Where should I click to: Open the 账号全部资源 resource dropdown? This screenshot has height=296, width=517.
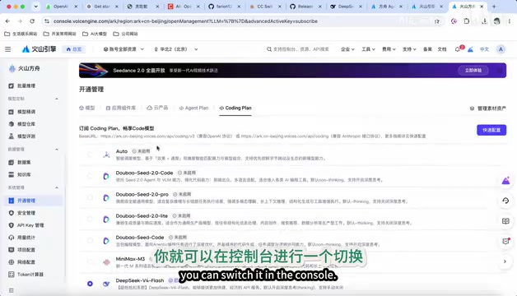point(123,49)
